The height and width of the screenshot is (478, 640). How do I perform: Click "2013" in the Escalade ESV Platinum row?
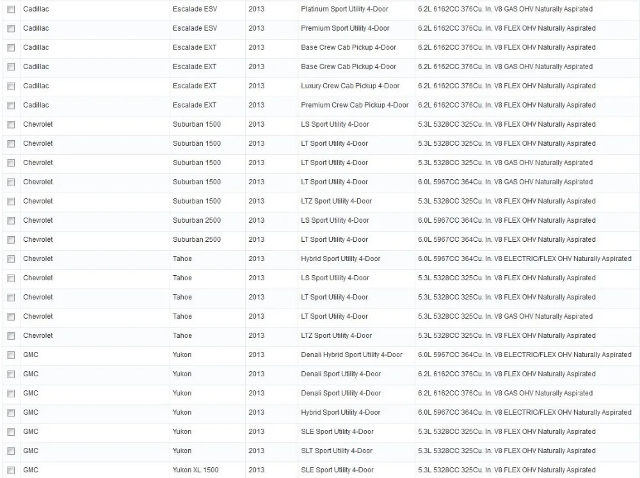257,9
